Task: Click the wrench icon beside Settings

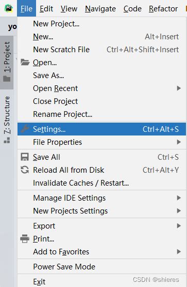Action: pos(25,129)
